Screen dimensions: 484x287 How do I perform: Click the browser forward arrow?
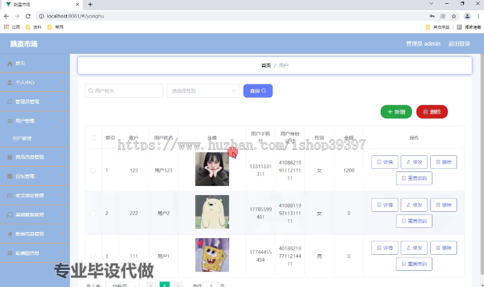pos(17,16)
